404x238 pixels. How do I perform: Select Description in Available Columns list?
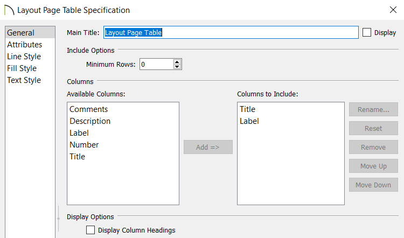point(90,121)
